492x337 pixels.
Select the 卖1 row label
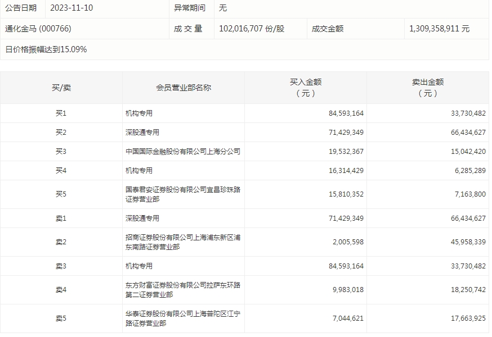tap(61, 218)
